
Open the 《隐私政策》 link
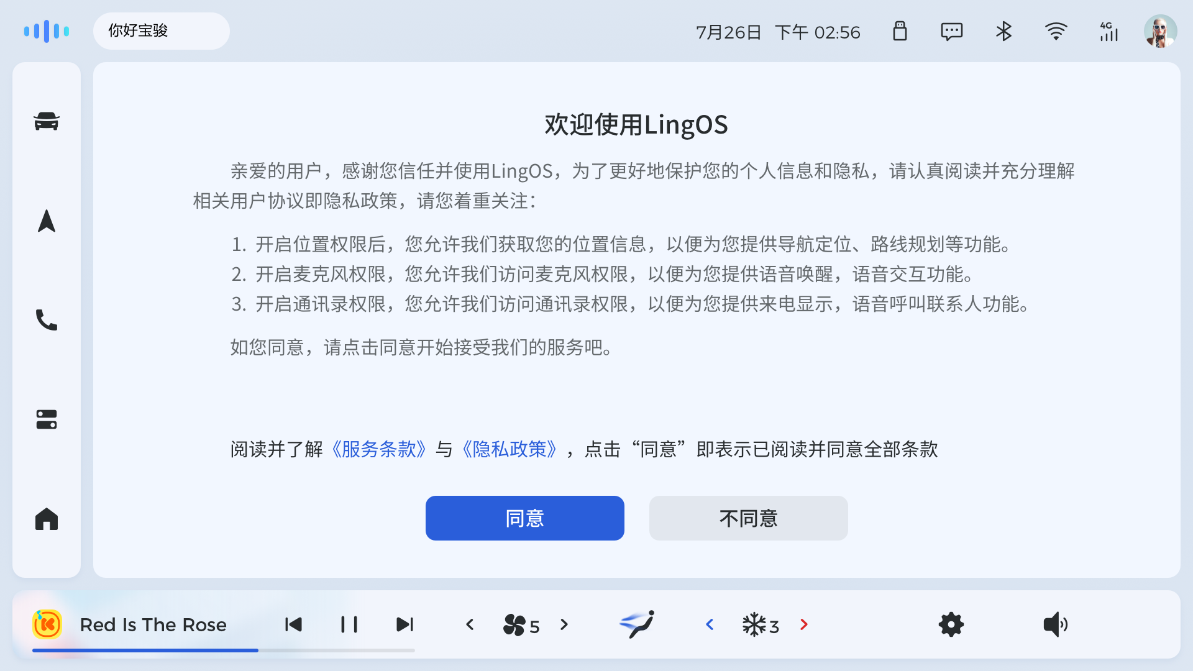[508, 449]
